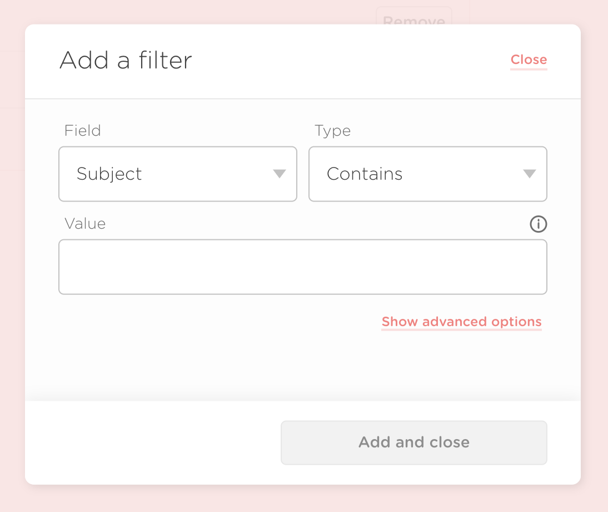
Task: Click the Type dropdown arrow triangle
Action: click(x=530, y=174)
